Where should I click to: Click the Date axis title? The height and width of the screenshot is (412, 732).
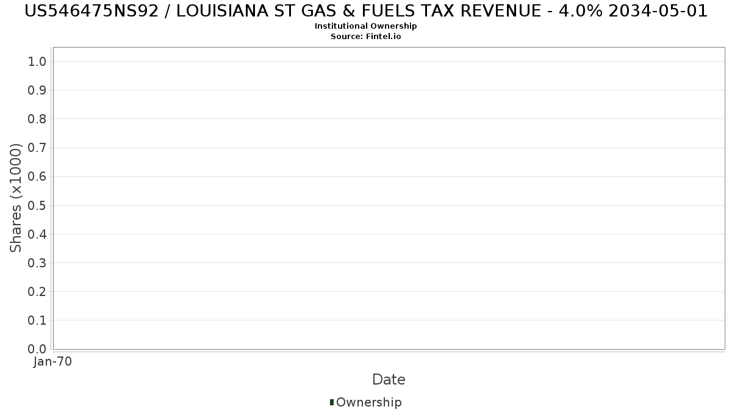click(x=389, y=380)
